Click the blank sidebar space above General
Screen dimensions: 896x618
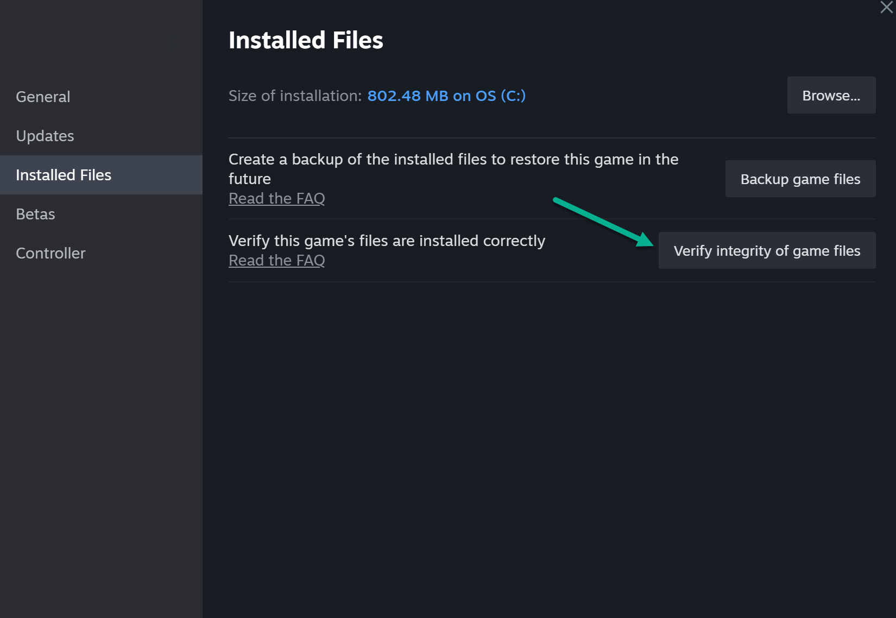101,38
